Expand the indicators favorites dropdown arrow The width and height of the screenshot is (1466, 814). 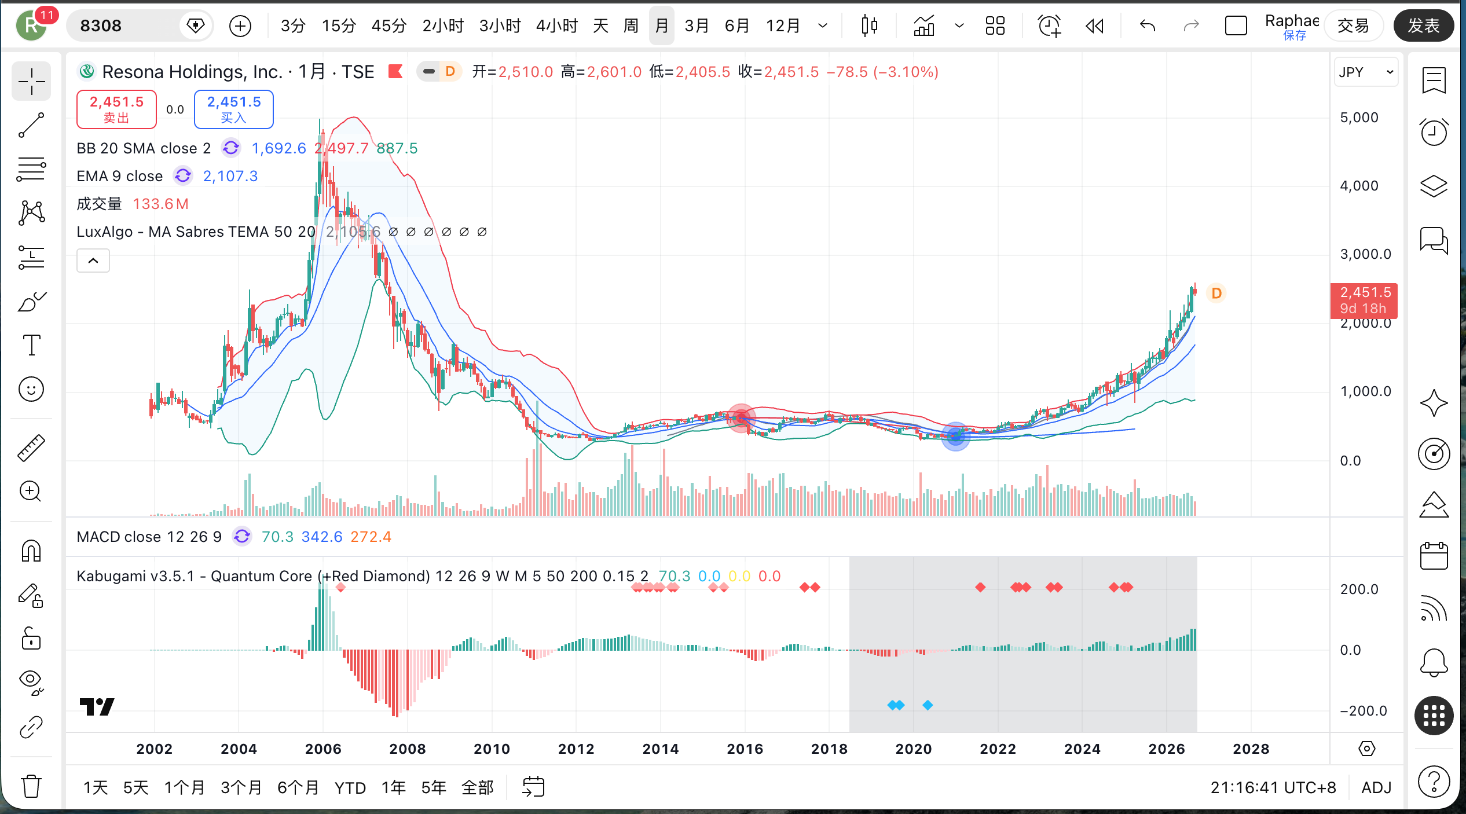coord(959,26)
